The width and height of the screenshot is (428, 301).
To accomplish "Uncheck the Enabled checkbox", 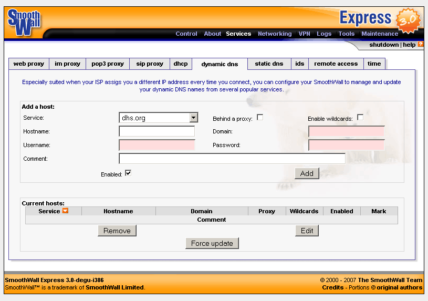I will [x=128, y=173].
